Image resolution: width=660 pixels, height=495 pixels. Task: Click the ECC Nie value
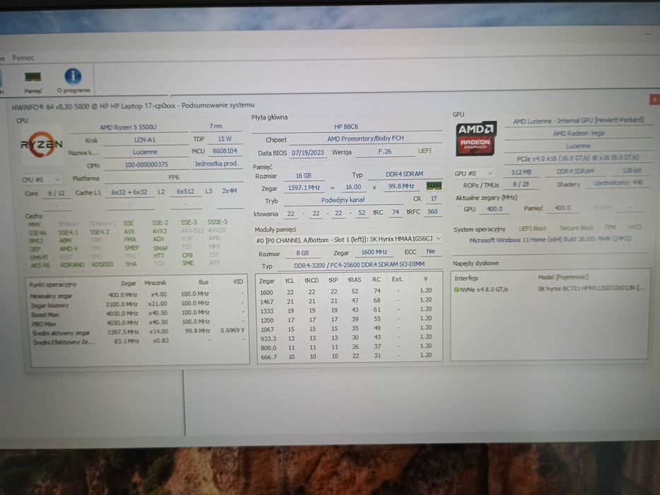point(431,251)
